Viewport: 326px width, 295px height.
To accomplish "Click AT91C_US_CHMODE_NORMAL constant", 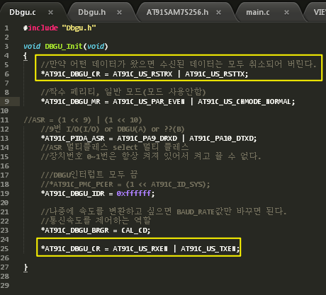I will coord(244,102).
